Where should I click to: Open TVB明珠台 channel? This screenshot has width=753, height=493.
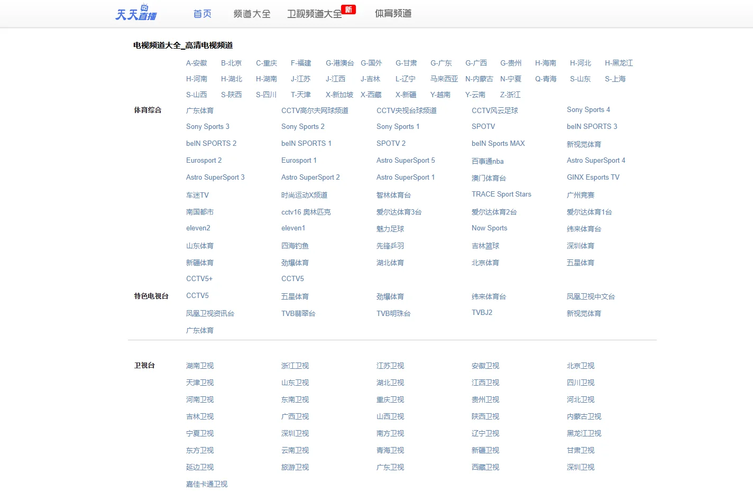(x=393, y=313)
